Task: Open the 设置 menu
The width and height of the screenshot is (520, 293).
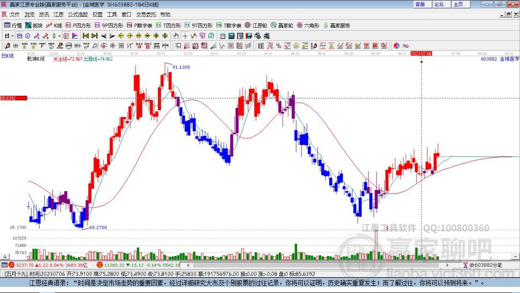Action: (x=97, y=14)
